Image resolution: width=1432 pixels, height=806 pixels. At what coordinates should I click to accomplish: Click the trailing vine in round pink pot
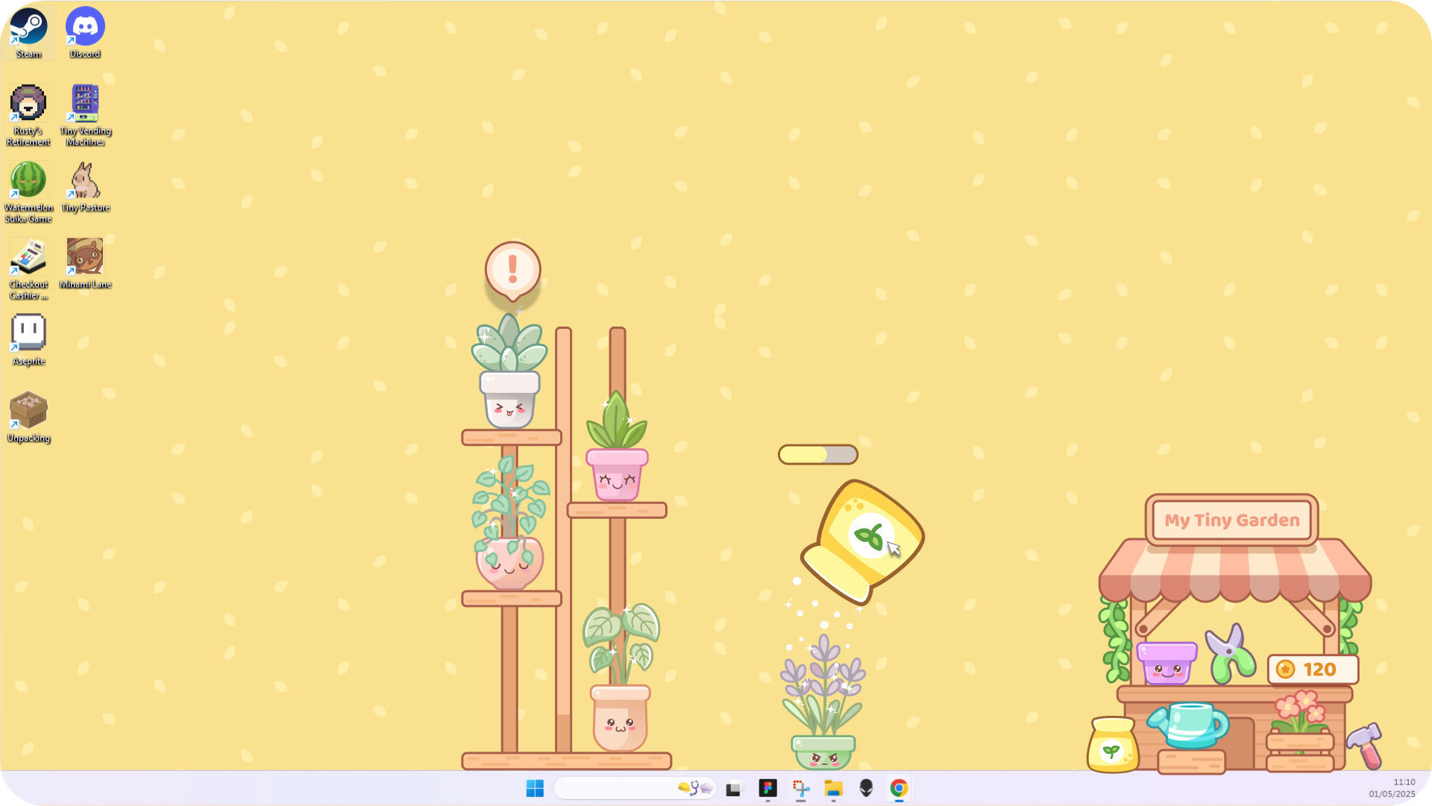[x=509, y=529]
